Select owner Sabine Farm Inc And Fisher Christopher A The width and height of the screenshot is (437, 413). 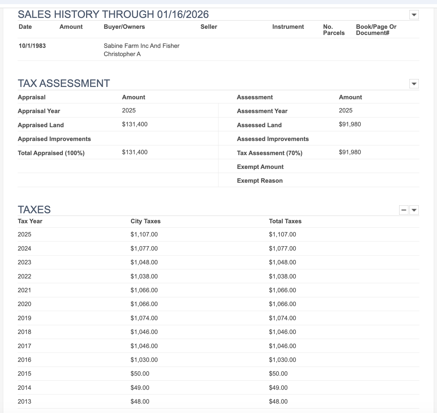141,50
